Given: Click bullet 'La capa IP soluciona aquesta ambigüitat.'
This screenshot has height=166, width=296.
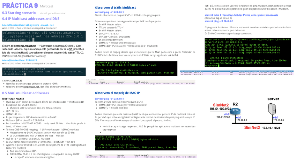Looking at the screenshot, I should point(34,157).
